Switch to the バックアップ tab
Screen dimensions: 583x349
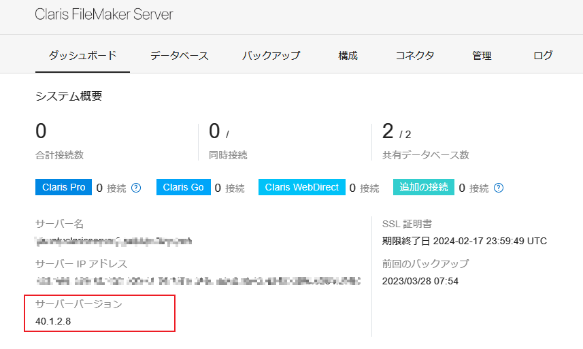tap(271, 56)
